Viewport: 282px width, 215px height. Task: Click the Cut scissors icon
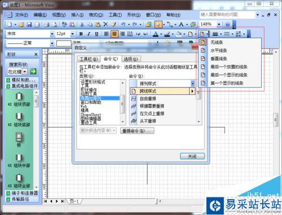click(x=82, y=24)
